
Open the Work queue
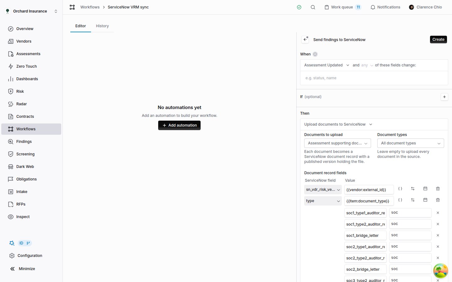click(x=343, y=7)
